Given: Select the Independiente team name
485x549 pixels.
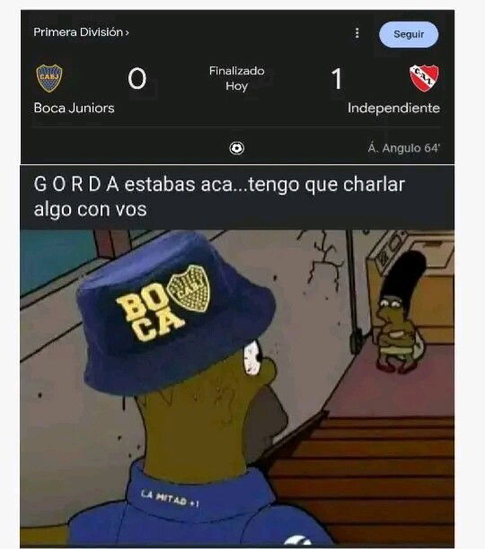Looking at the screenshot, I should point(393,108).
